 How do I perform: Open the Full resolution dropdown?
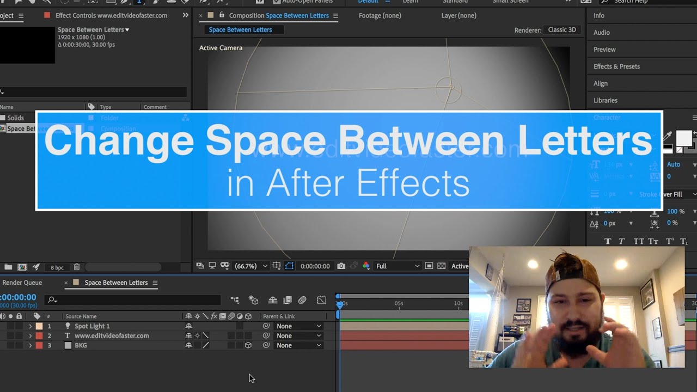tap(398, 266)
